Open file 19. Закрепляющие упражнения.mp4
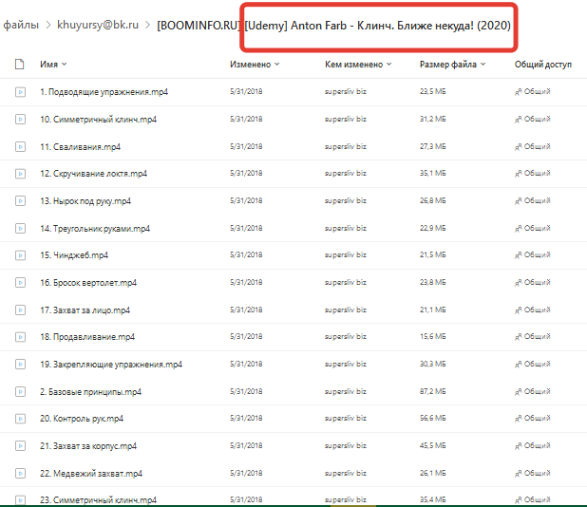 pos(111,364)
